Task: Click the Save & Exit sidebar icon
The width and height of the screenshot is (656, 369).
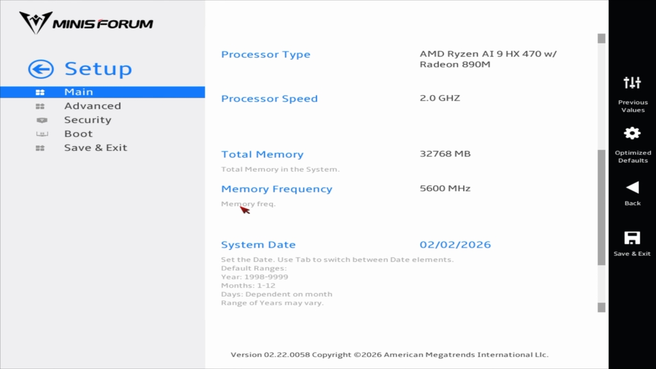Action: (x=40, y=148)
